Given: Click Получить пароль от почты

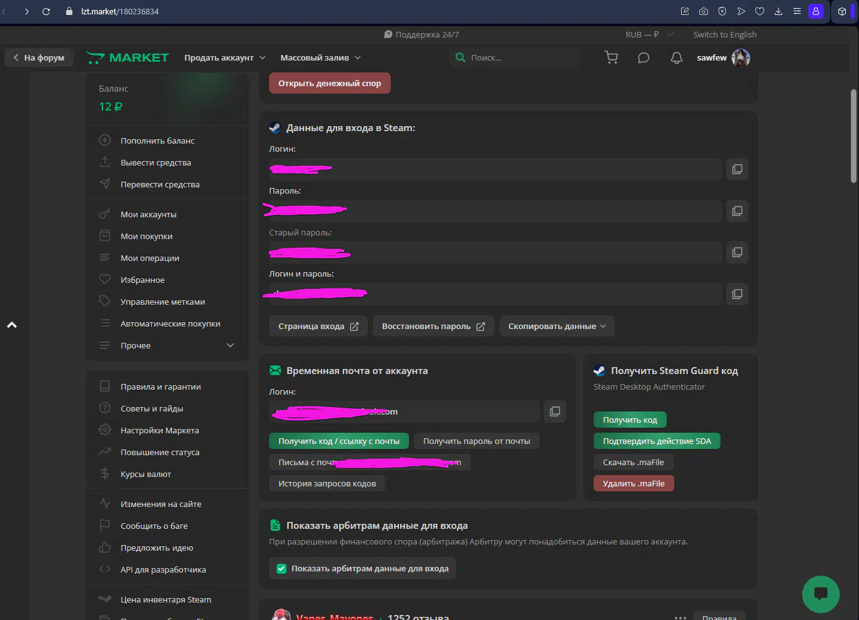Looking at the screenshot, I should (x=476, y=441).
